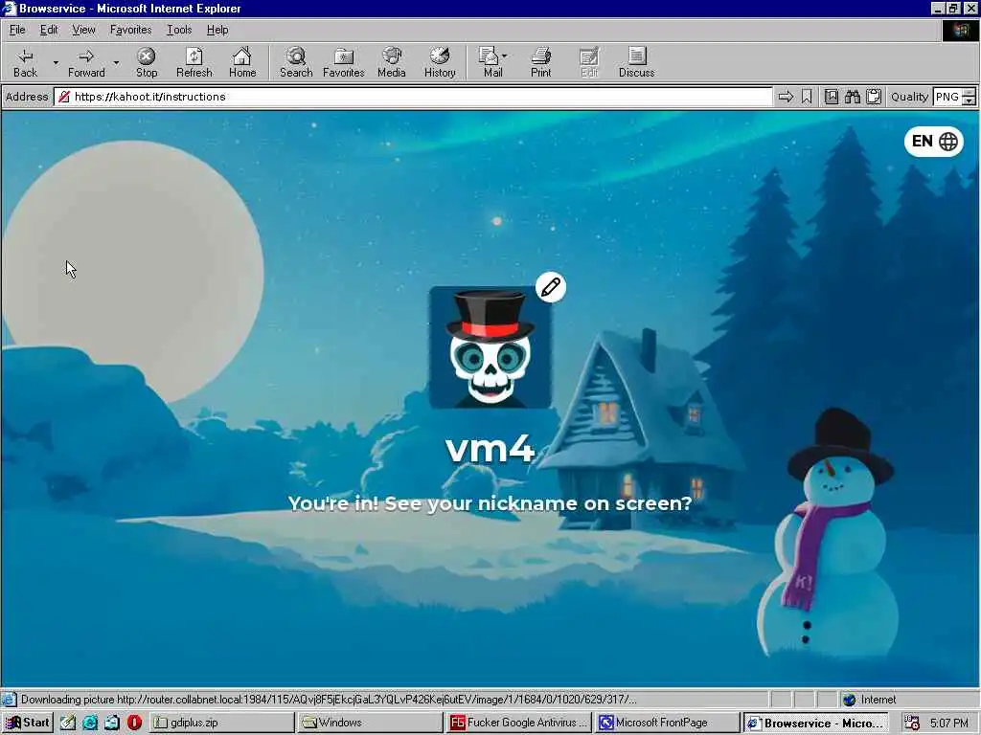Click the Discuss toolbar button
981x735 pixels.
click(636, 62)
